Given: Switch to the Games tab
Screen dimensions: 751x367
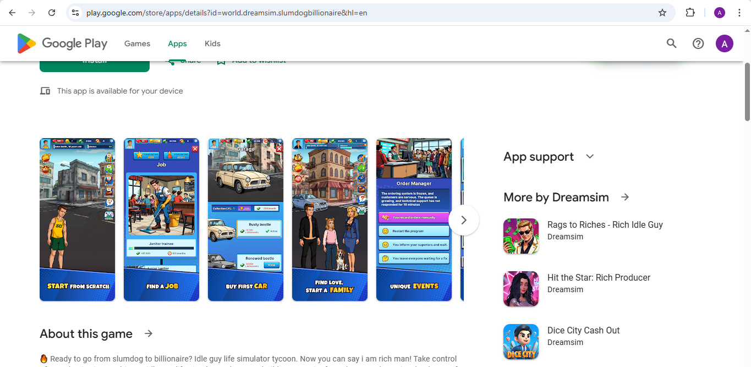Looking at the screenshot, I should tap(137, 43).
